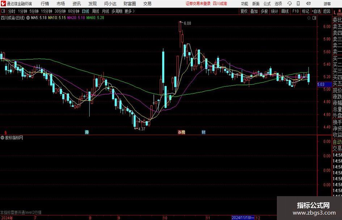Open the mail envelope icon
The width and height of the screenshot is (342, 220).
tap(308, 4)
